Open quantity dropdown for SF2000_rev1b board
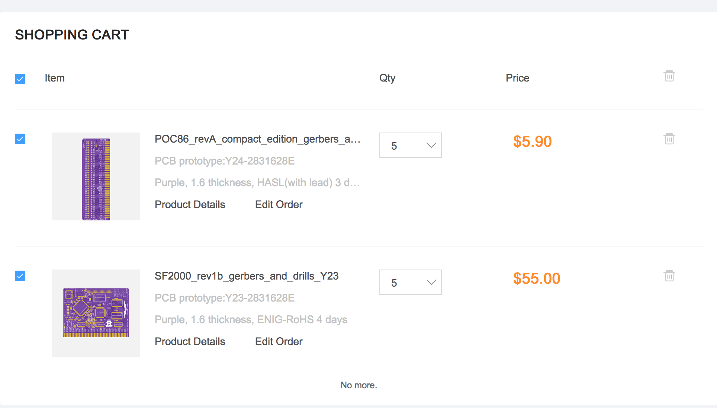Viewport: 717px width, 408px height. click(410, 282)
